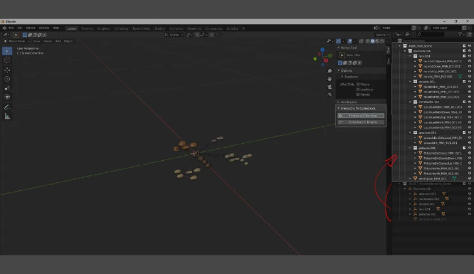Screen dimensions: 474x274
Task: Enable Locations affect-only checkbox
Action: point(358,89)
